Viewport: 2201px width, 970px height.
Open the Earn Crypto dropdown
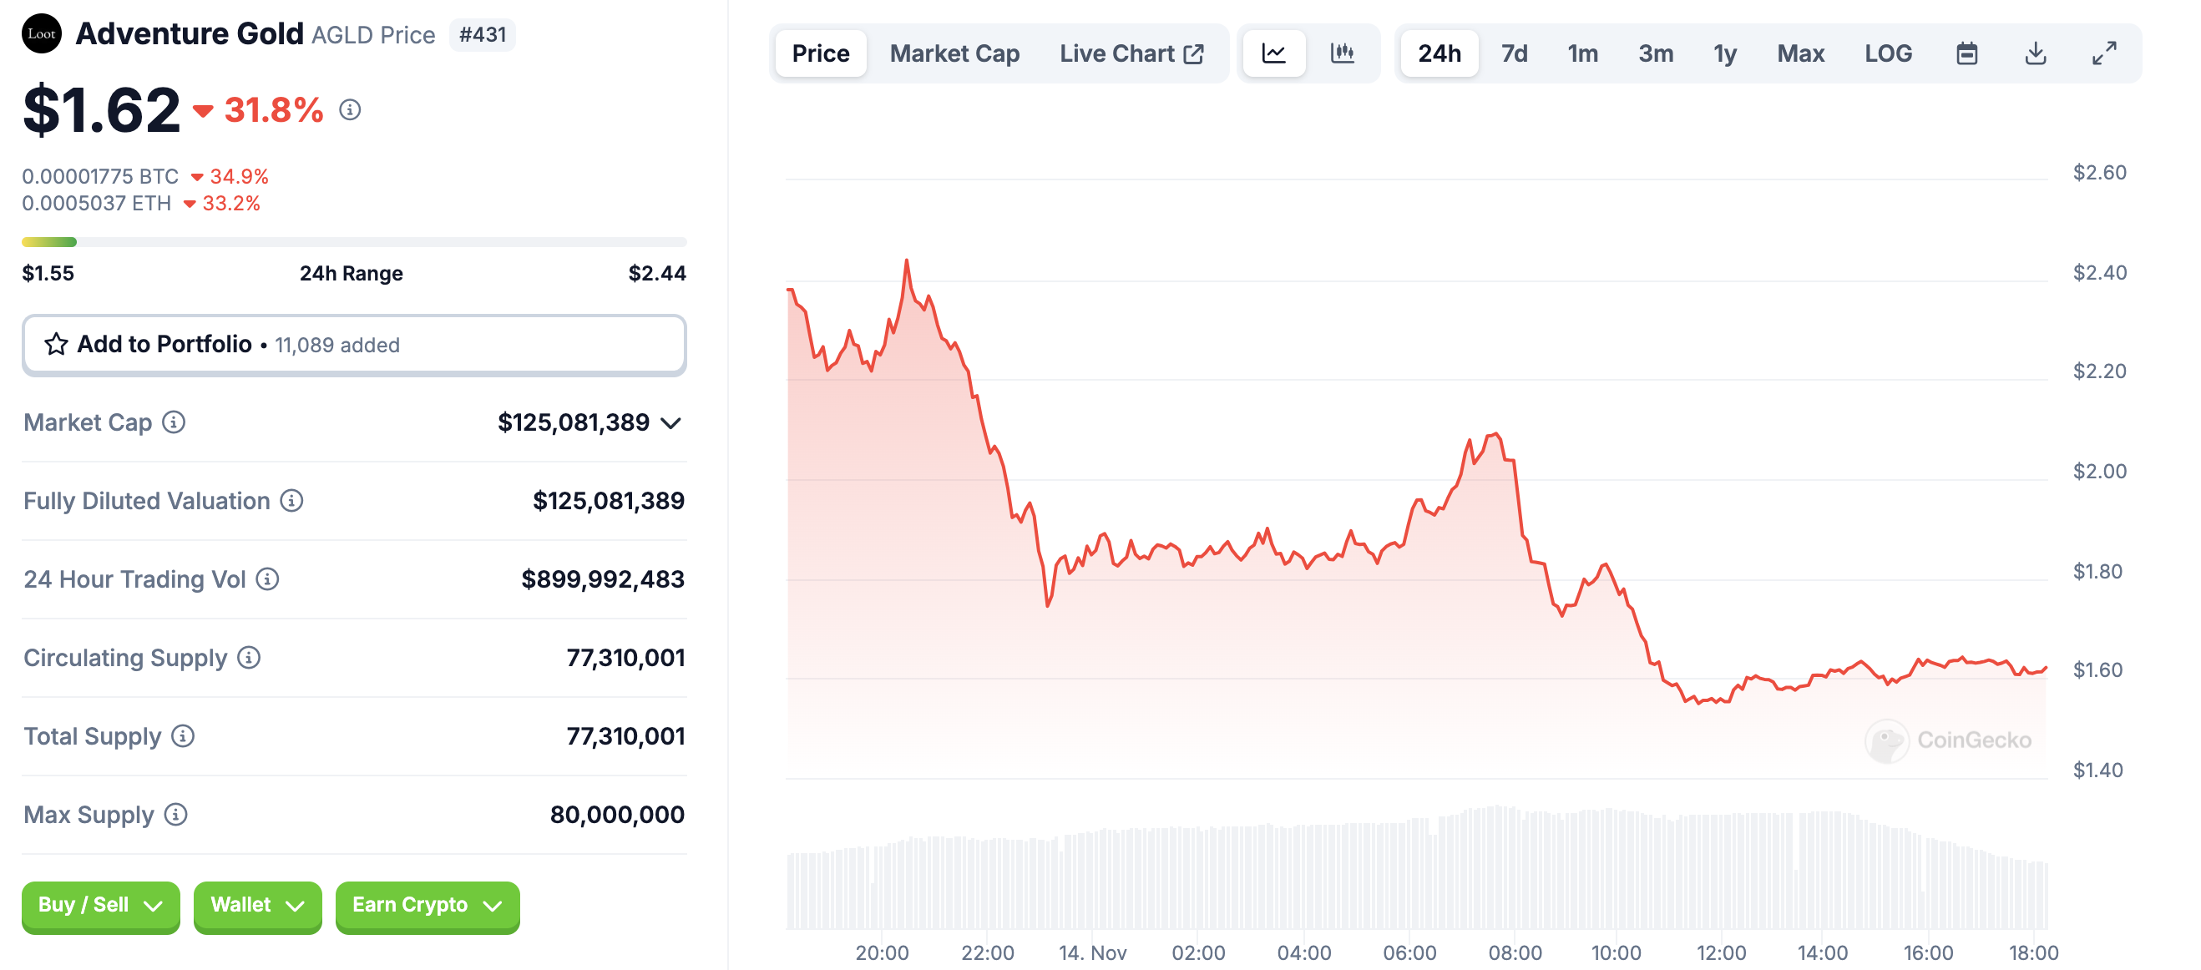coord(428,905)
